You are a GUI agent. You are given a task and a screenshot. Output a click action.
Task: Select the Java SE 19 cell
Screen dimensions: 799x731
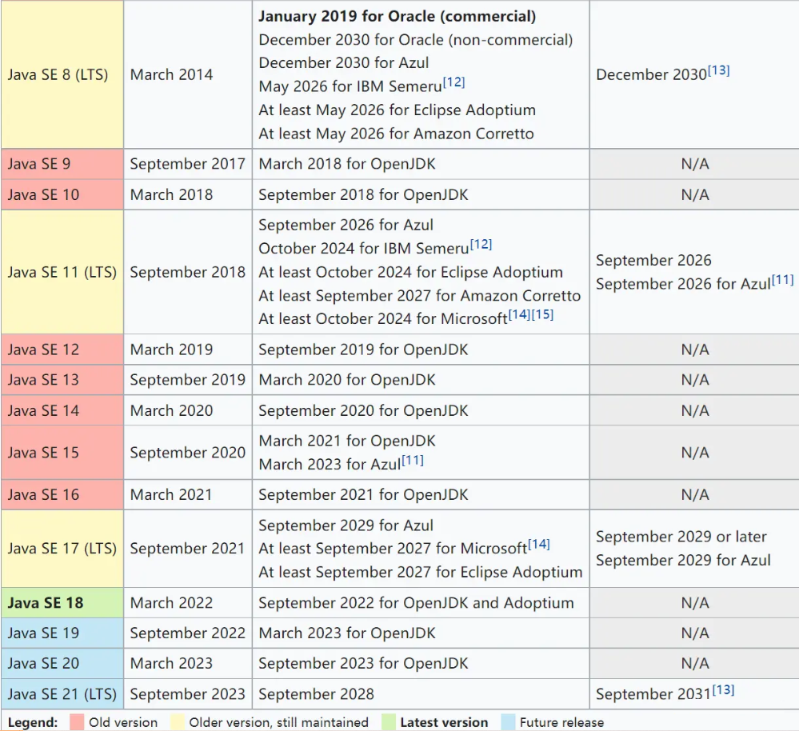(x=62, y=633)
